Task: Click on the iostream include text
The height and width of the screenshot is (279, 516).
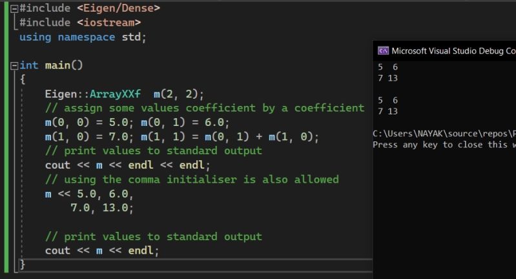Action: [109, 23]
